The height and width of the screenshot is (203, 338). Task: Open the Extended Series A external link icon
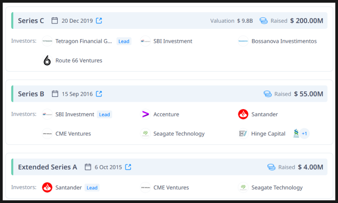point(128,167)
